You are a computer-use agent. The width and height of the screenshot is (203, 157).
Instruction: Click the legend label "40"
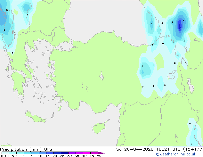pyautogui.click(x=84, y=156)
